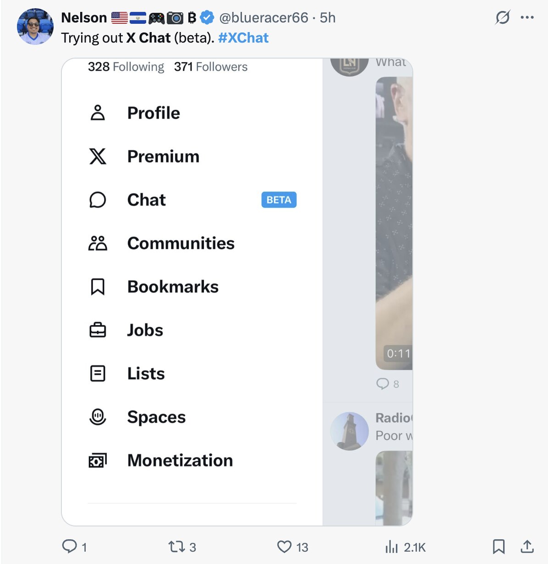Open Chat in the side menu

pos(146,200)
